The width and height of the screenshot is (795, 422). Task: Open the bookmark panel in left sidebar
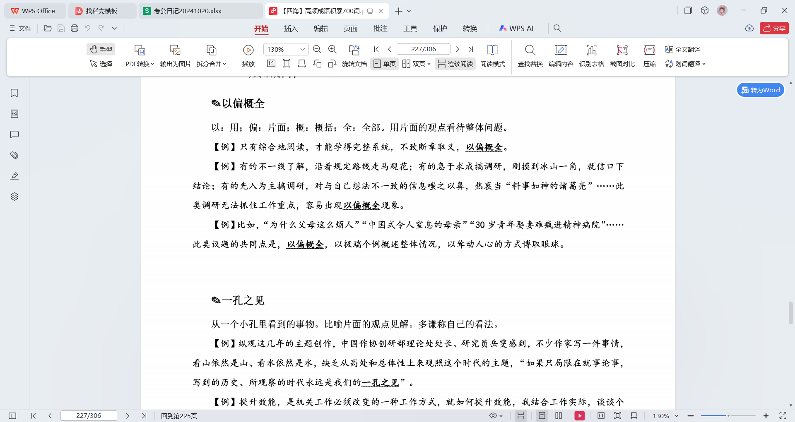14,93
